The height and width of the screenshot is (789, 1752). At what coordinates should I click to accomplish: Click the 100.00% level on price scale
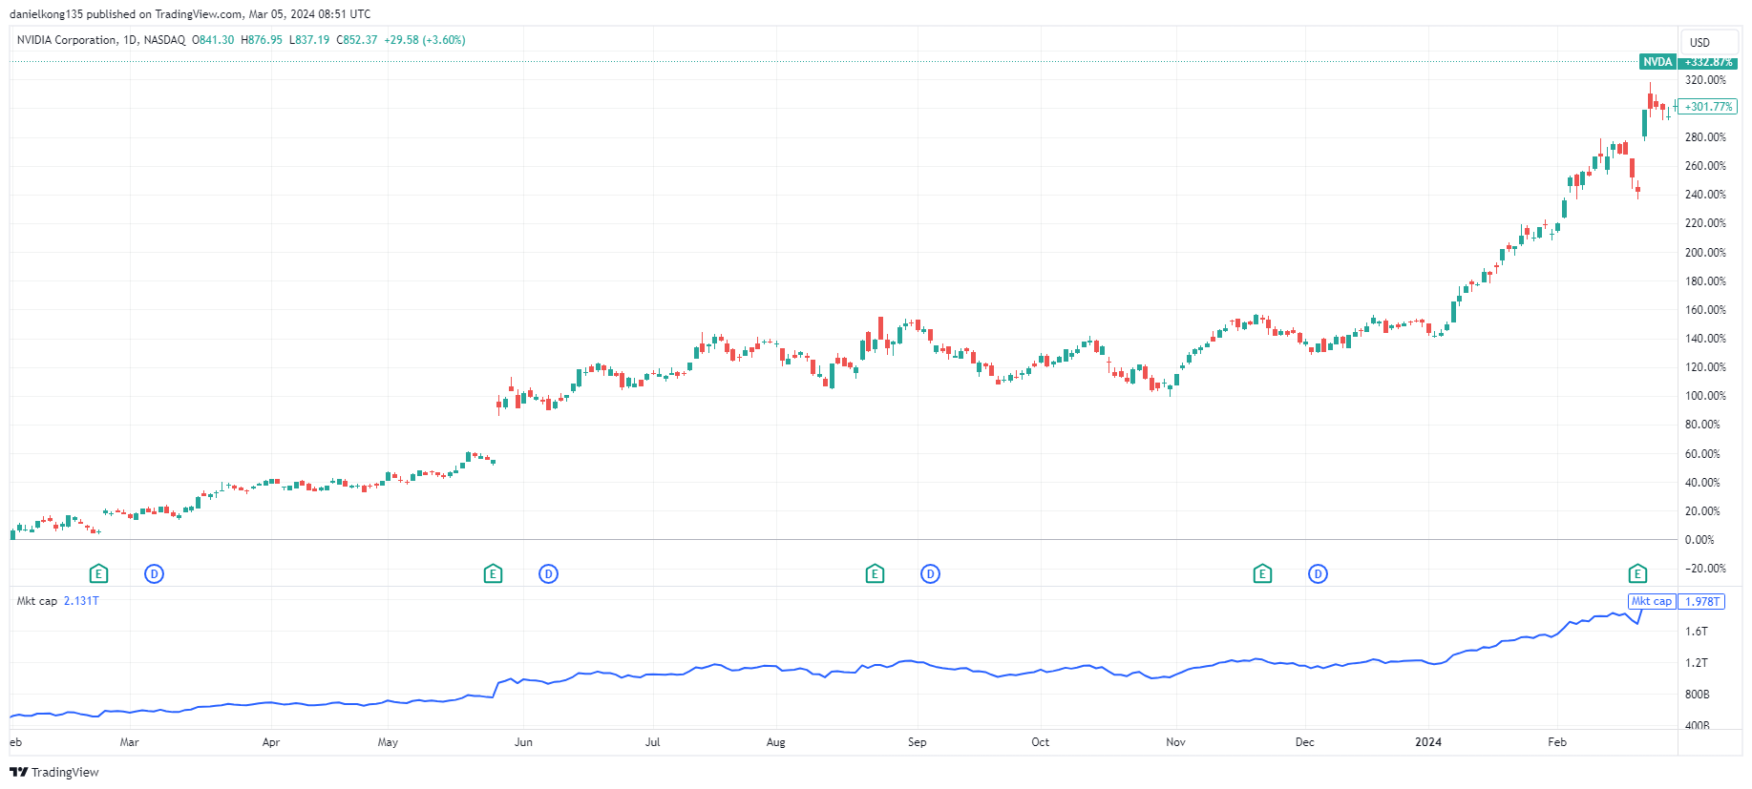click(x=1705, y=396)
